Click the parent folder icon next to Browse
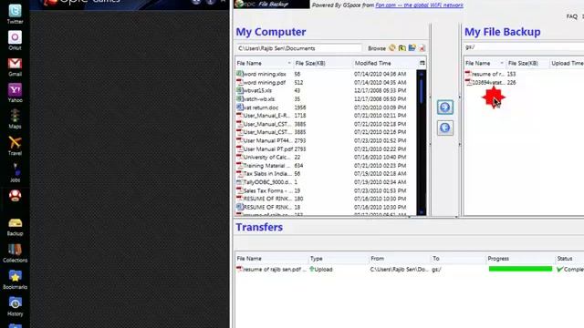 point(401,48)
